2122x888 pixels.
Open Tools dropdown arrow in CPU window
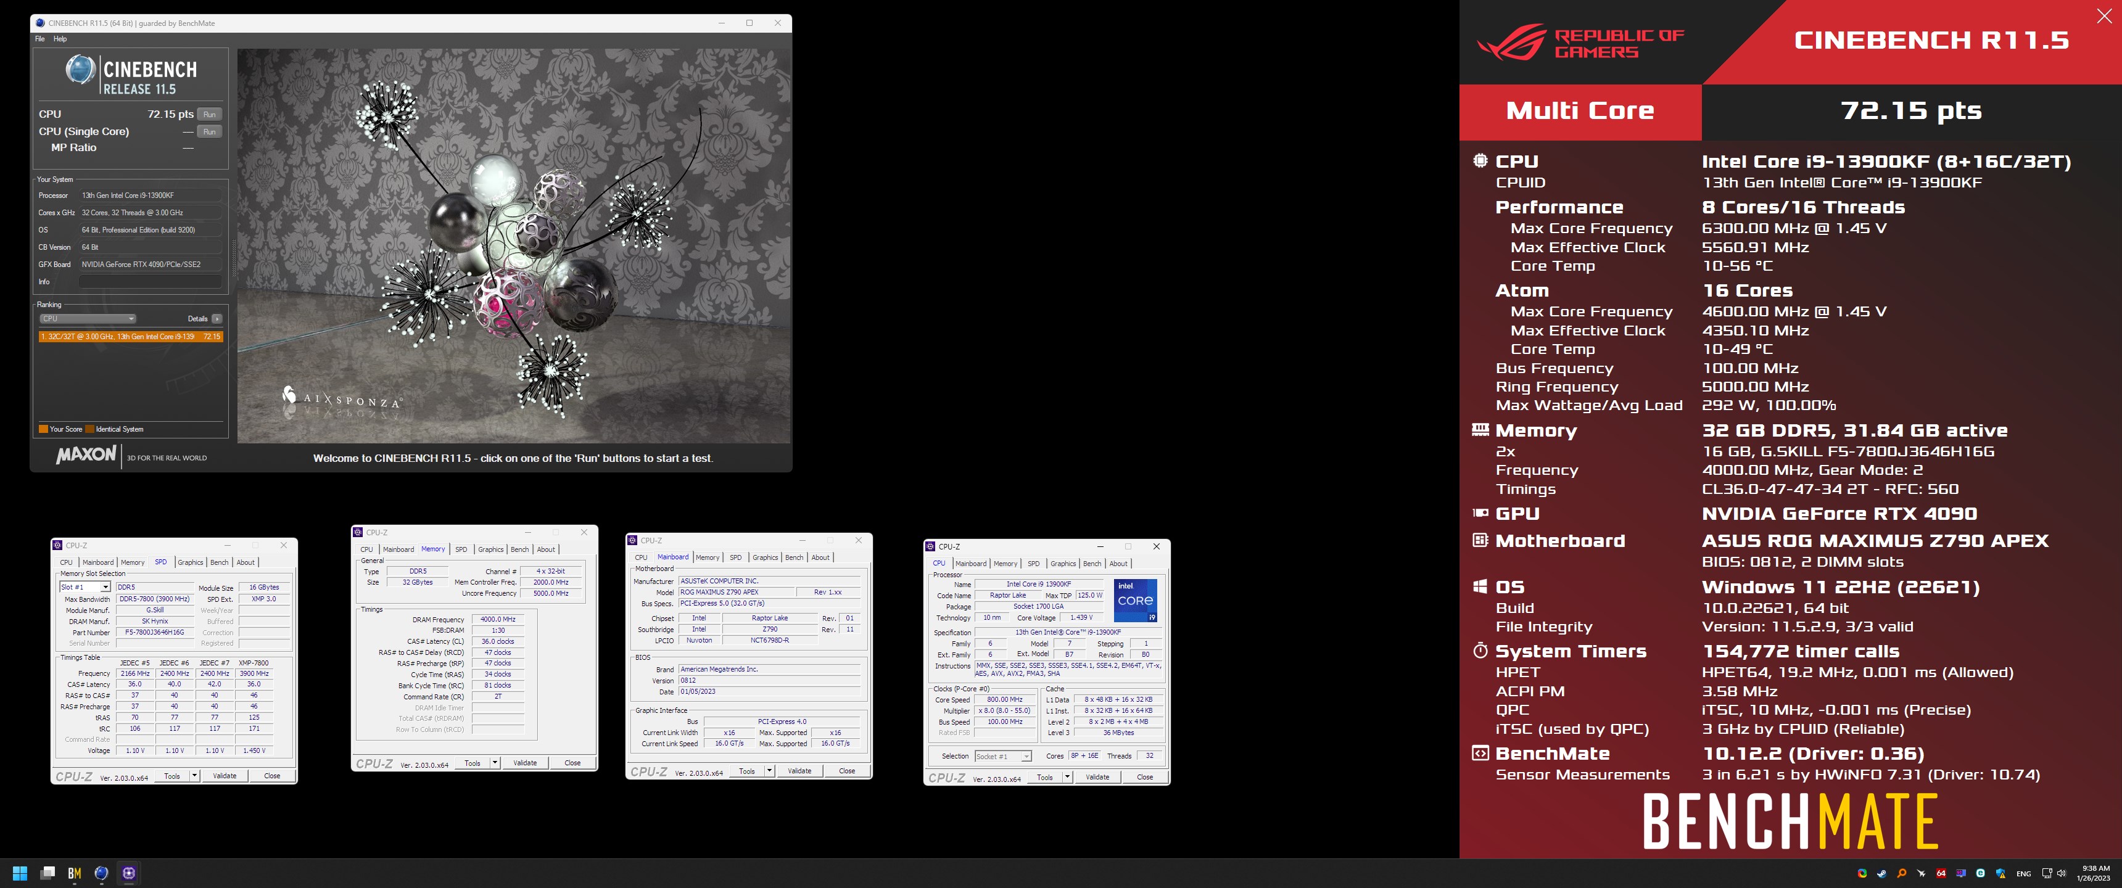pyautogui.click(x=1067, y=777)
